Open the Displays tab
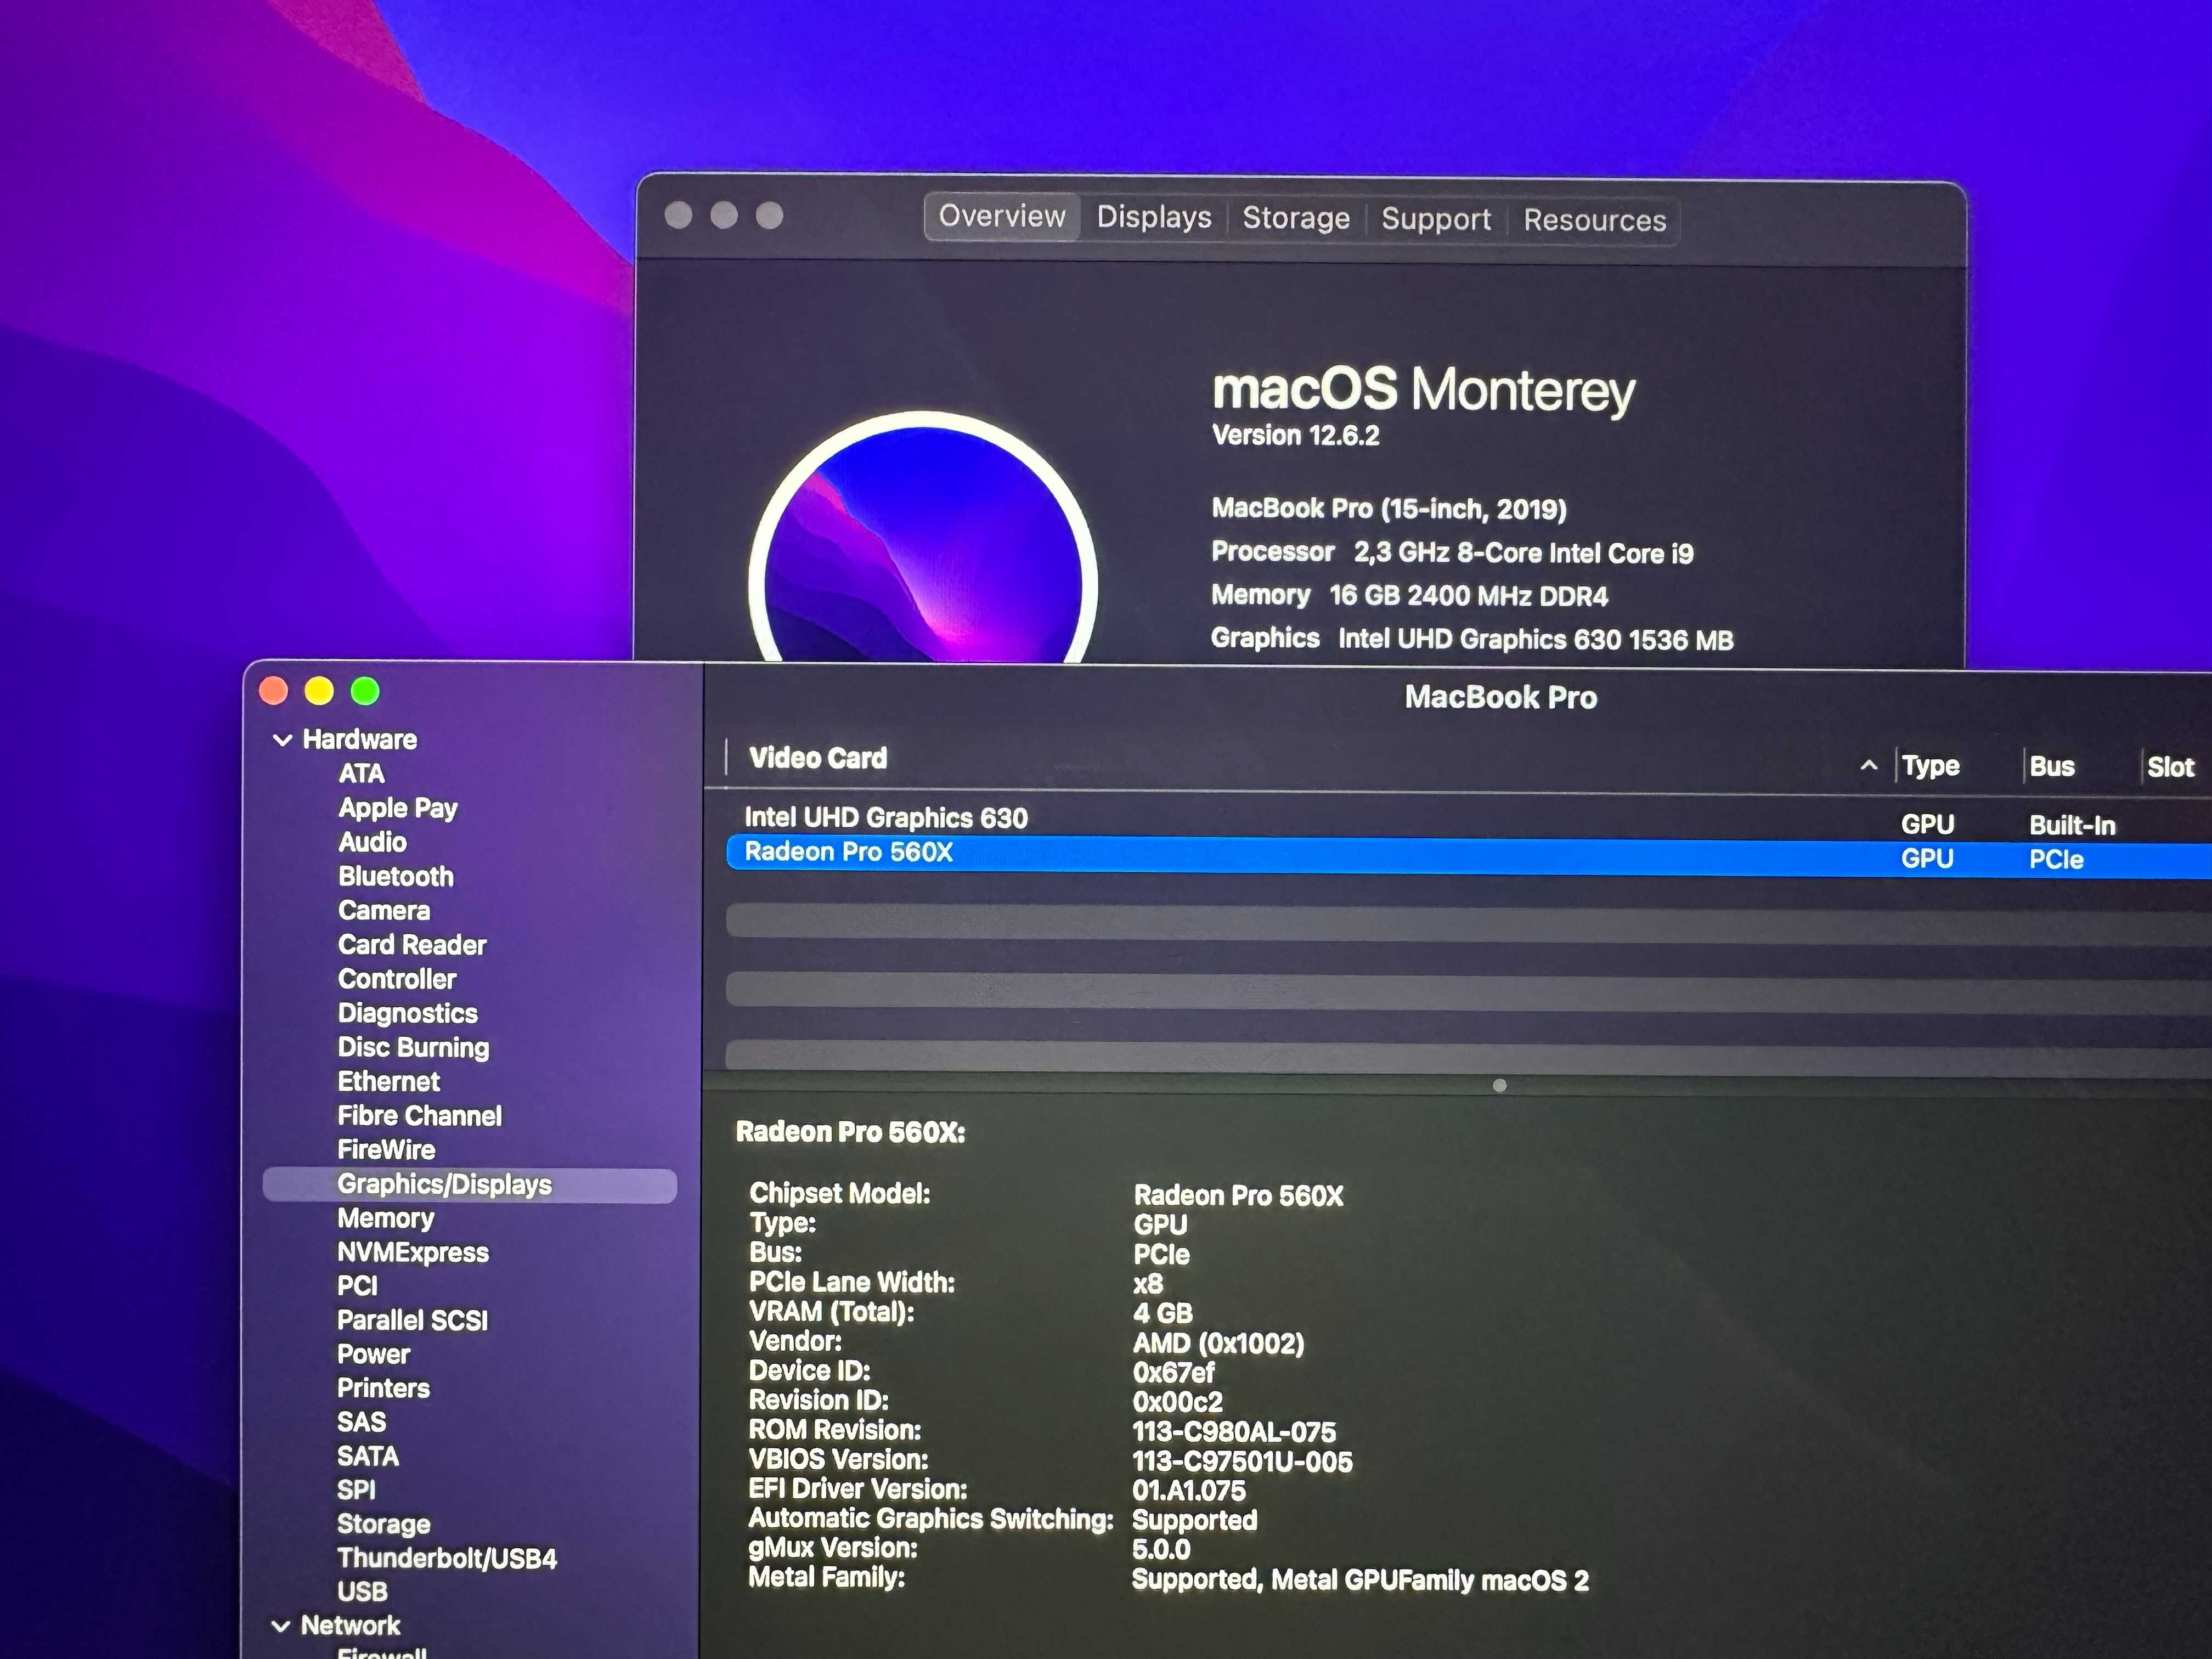 click(x=1154, y=217)
